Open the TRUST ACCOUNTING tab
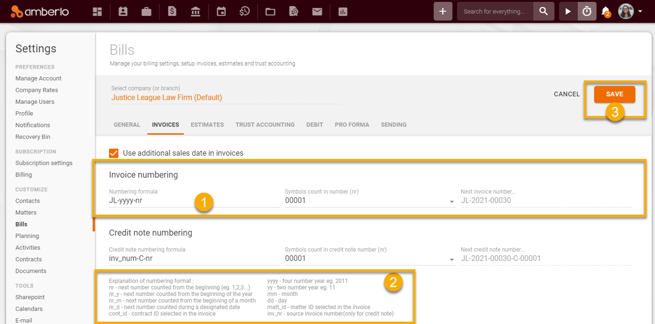Screen dimensions: 655x324 point(265,125)
